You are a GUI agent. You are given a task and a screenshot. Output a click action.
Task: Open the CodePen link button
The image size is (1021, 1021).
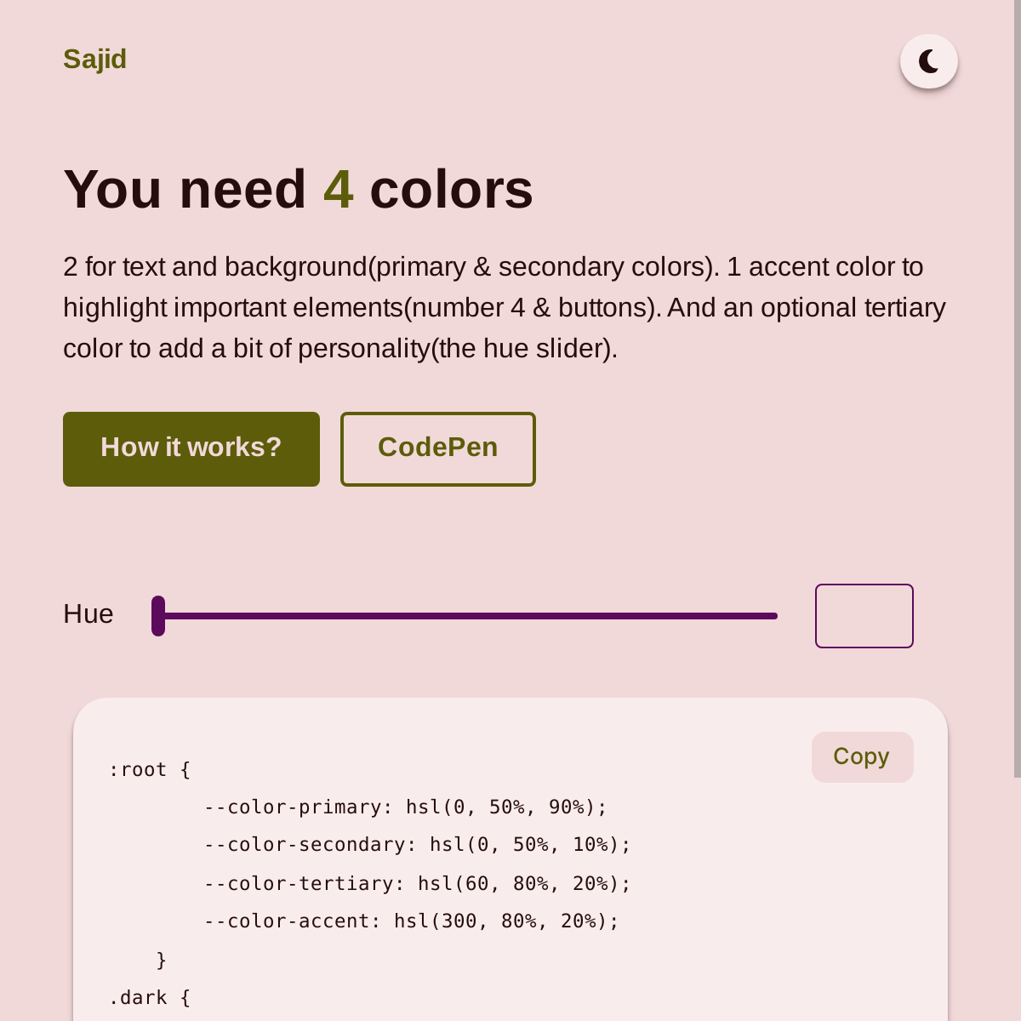click(437, 449)
